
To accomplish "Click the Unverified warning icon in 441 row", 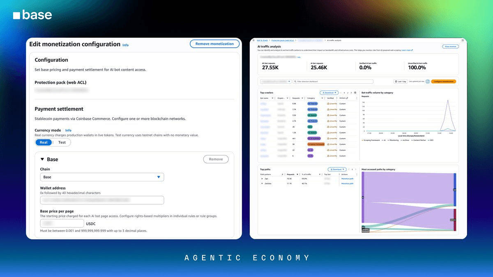I will tap(328, 138).
